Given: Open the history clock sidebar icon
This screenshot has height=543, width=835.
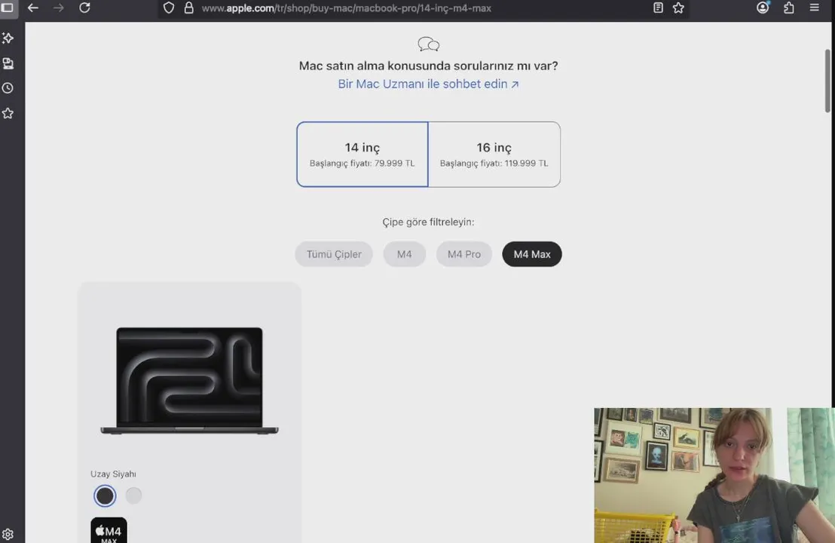Looking at the screenshot, I should [8, 88].
